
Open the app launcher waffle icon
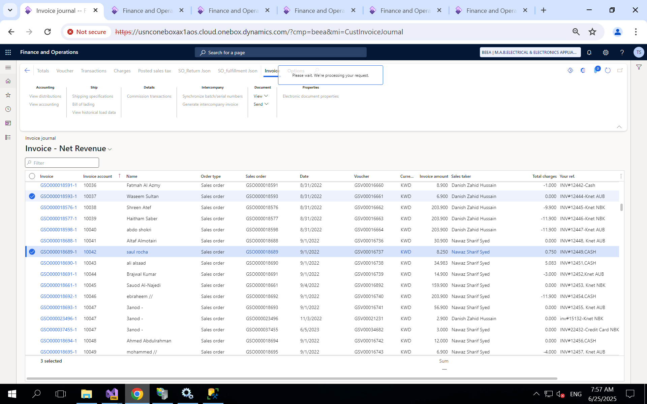point(8,52)
